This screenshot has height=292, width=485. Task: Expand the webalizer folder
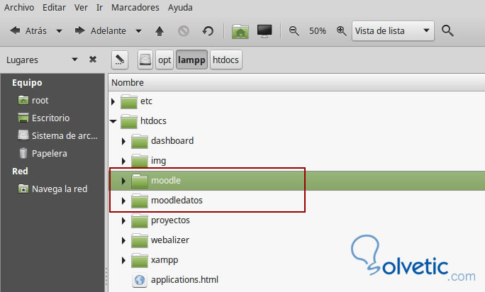pos(123,240)
